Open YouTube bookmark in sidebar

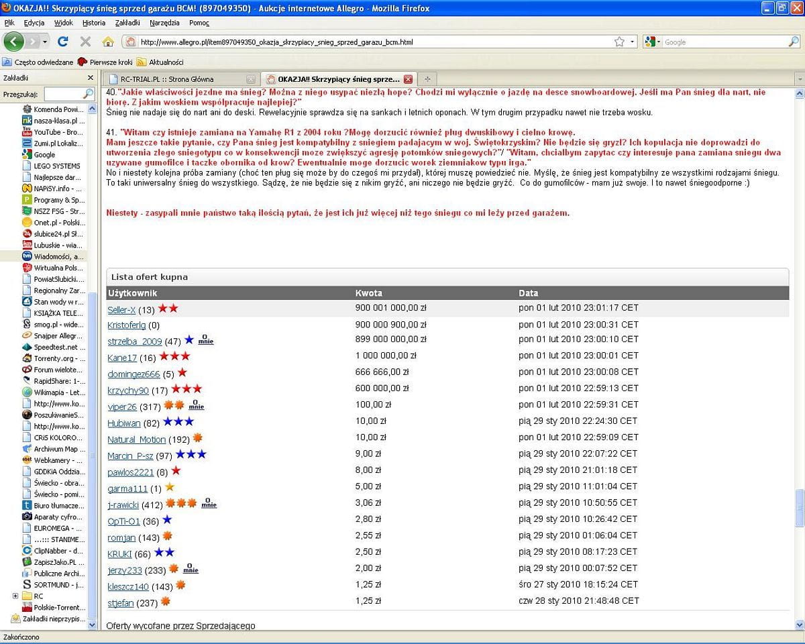tap(54, 132)
